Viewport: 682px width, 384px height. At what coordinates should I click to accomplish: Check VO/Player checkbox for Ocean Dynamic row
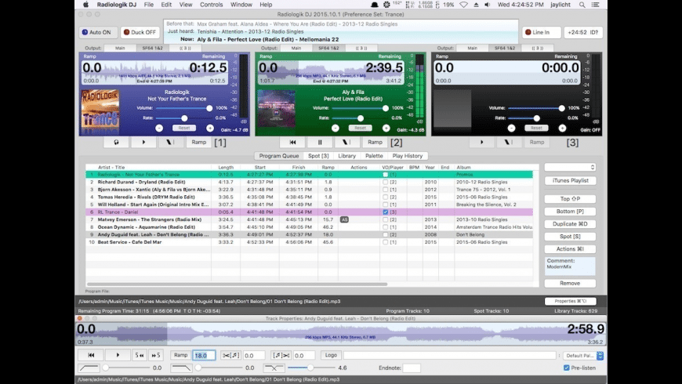[x=386, y=227]
